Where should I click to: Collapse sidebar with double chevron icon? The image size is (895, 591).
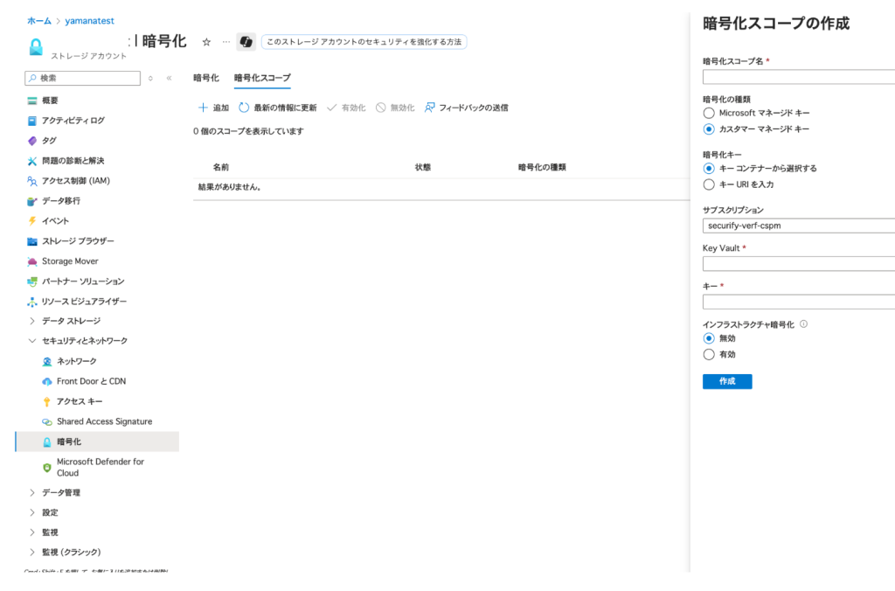point(169,79)
